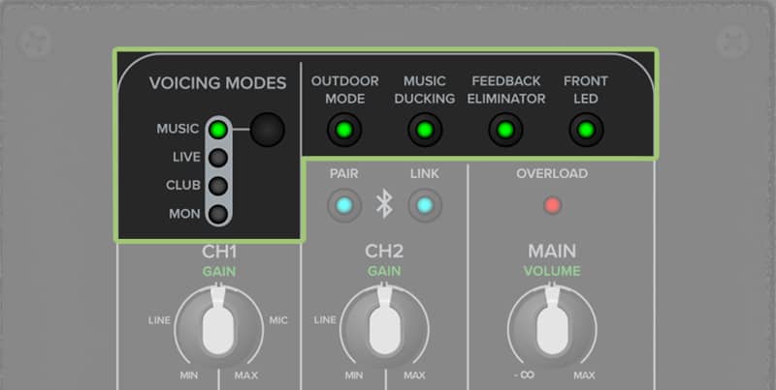This screenshot has width=776, height=390.
Task: Click the CH1 channel label
Action: [x=219, y=252]
